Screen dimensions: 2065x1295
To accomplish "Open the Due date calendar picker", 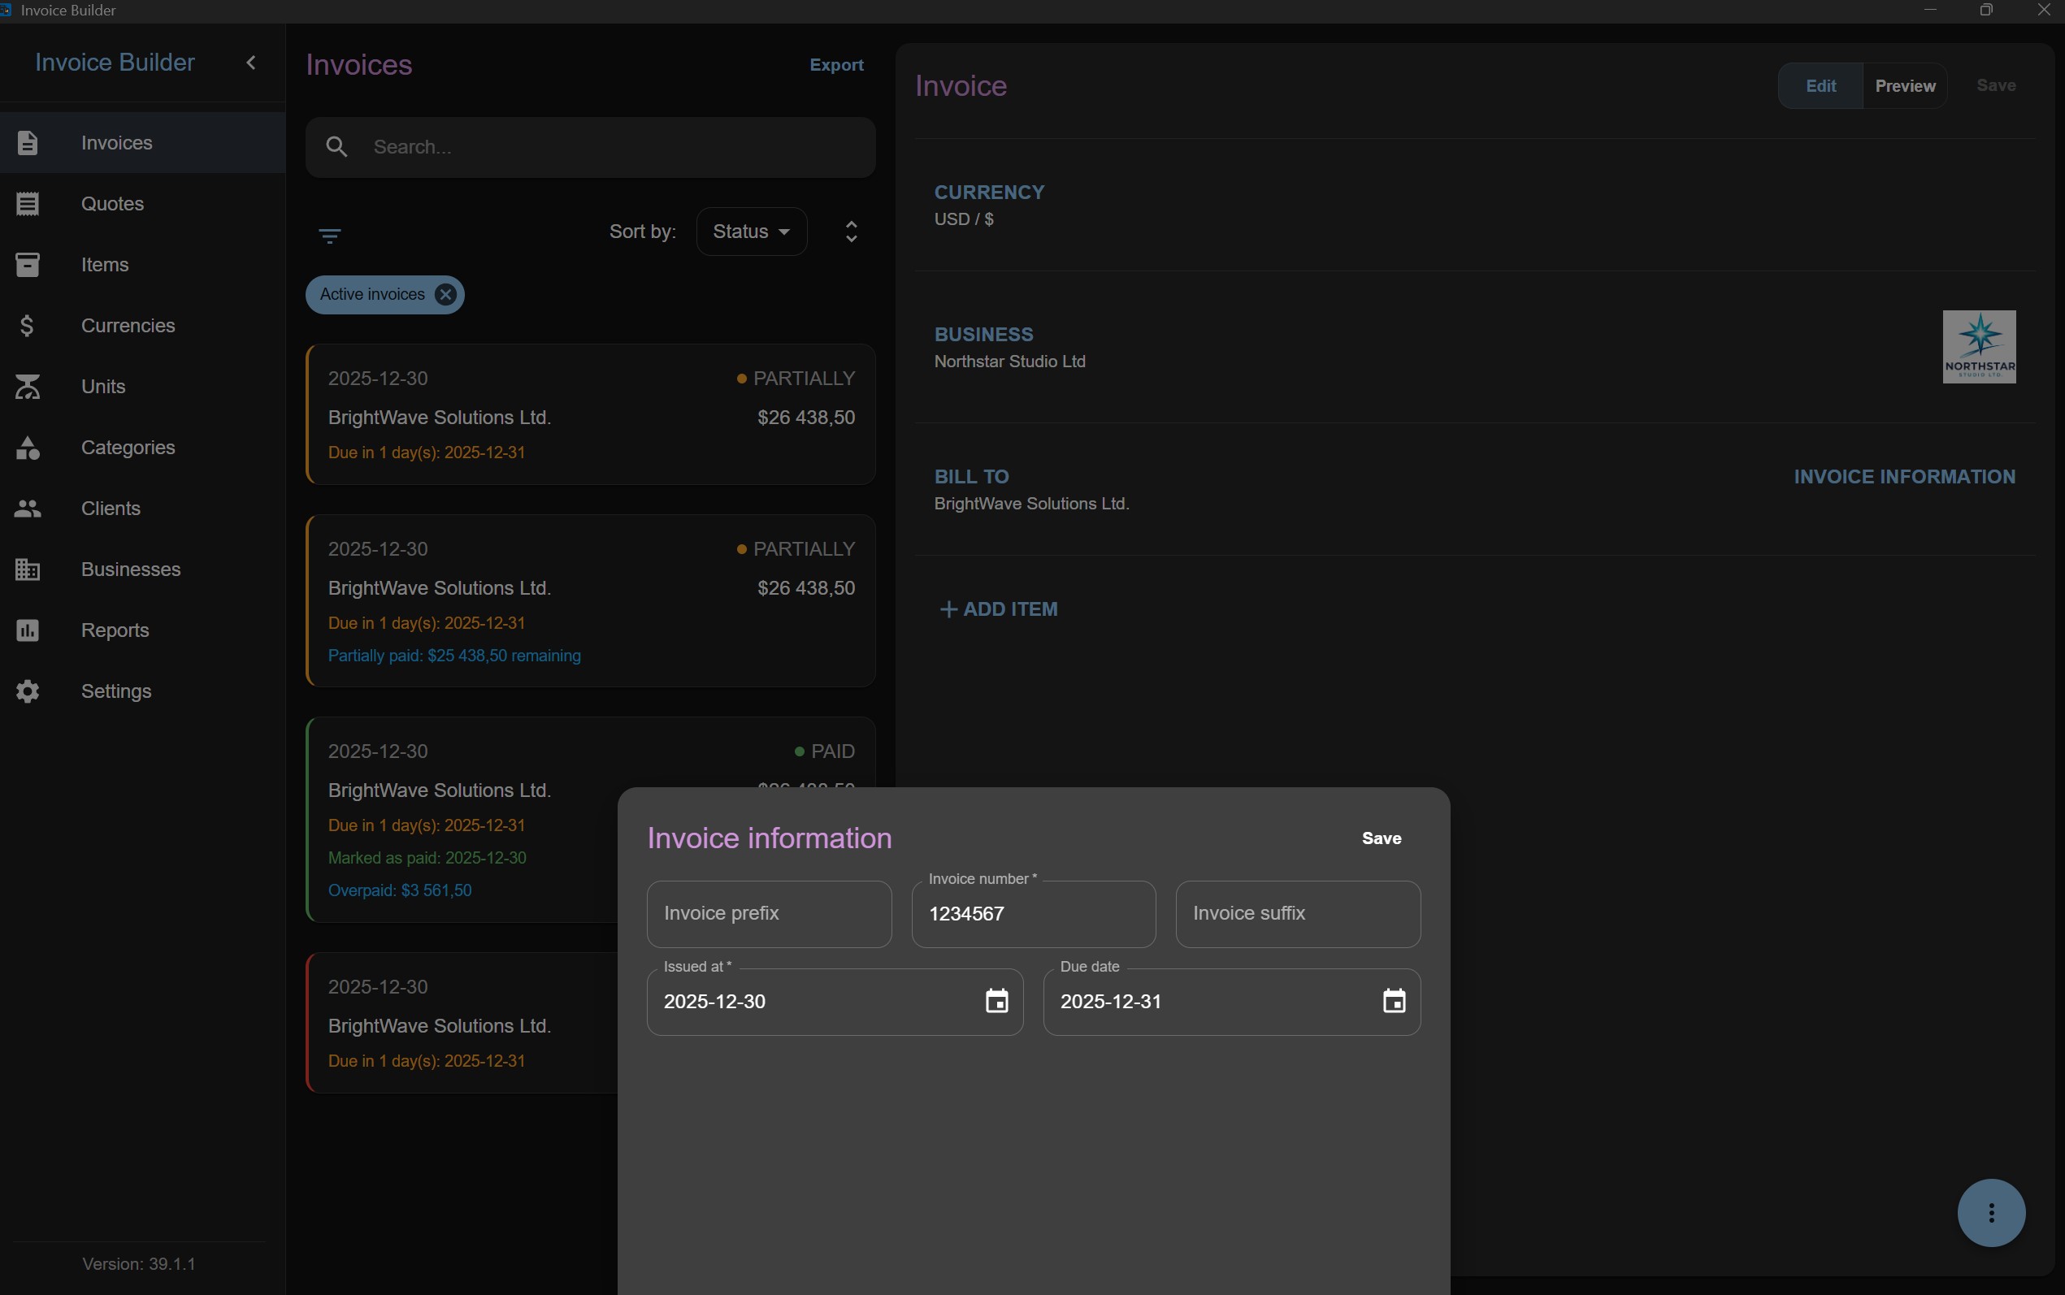I will (1394, 1001).
